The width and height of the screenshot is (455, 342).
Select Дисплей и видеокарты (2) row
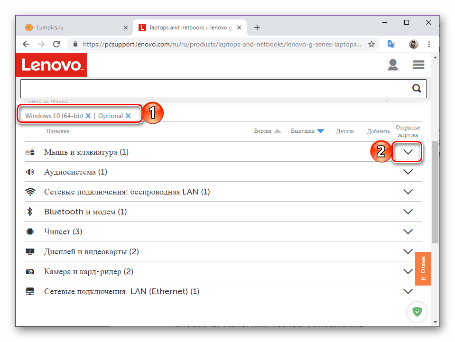[223, 251]
